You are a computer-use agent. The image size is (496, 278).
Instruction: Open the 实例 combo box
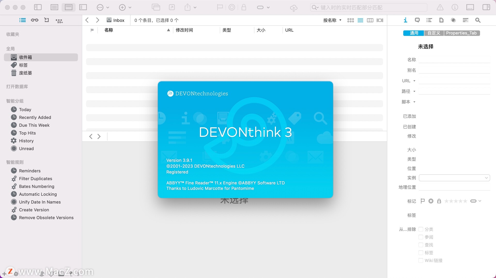coord(454,178)
